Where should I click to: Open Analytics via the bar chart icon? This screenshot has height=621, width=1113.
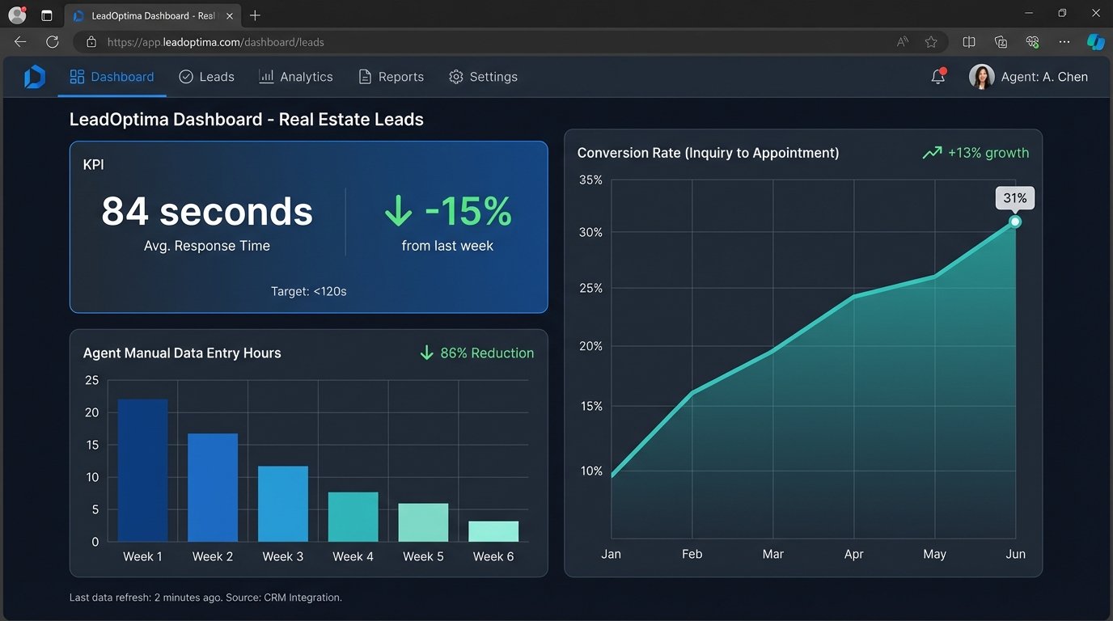point(267,76)
